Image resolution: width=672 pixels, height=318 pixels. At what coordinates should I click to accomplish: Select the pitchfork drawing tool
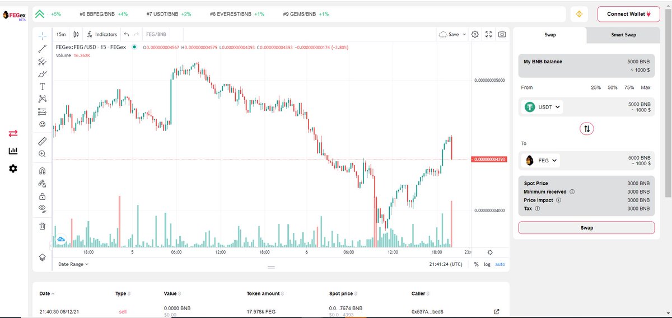(x=42, y=61)
